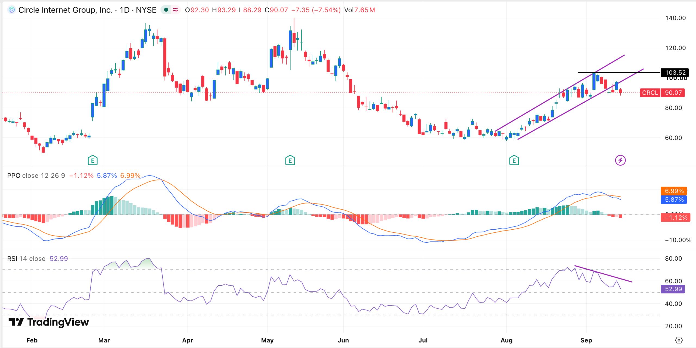The width and height of the screenshot is (696, 348).
Task: Click the 20.00 RSI axis label
Action: tap(673, 326)
